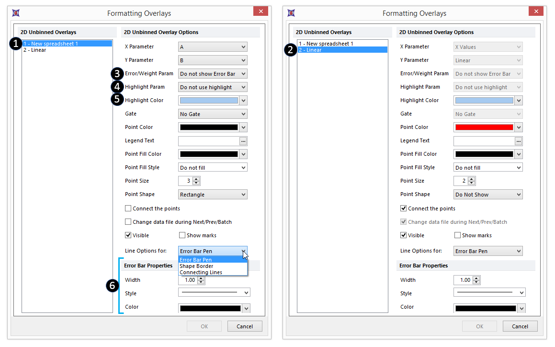Open X Parameter dropdown showing A
The height and width of the screenshot is (347, 555).
(213, 47)
